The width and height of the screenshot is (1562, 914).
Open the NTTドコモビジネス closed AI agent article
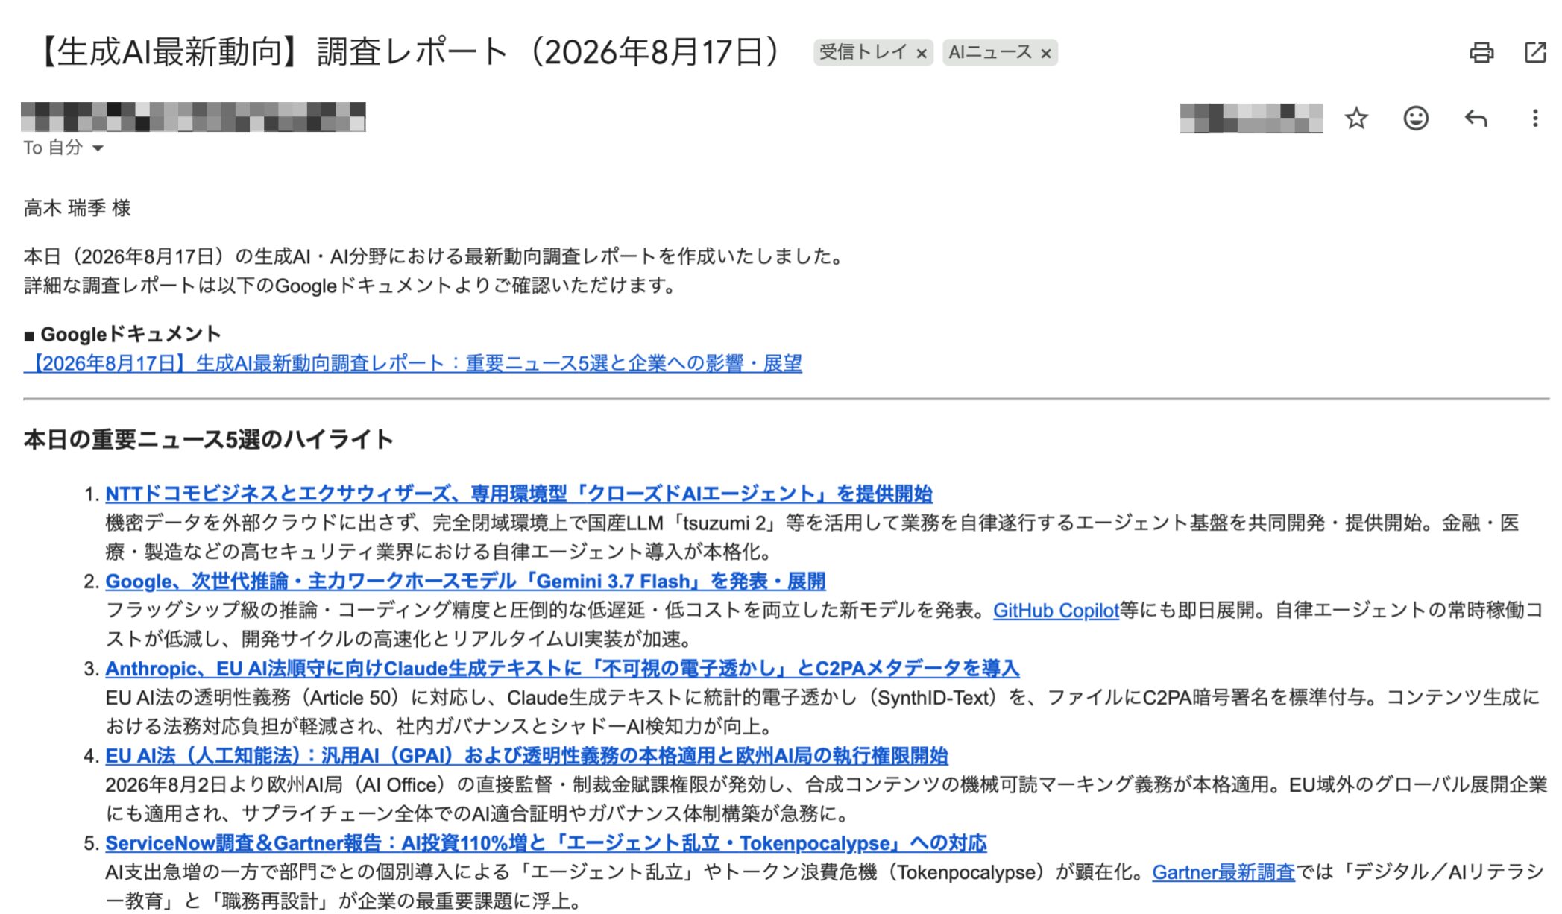pos(519,494)
